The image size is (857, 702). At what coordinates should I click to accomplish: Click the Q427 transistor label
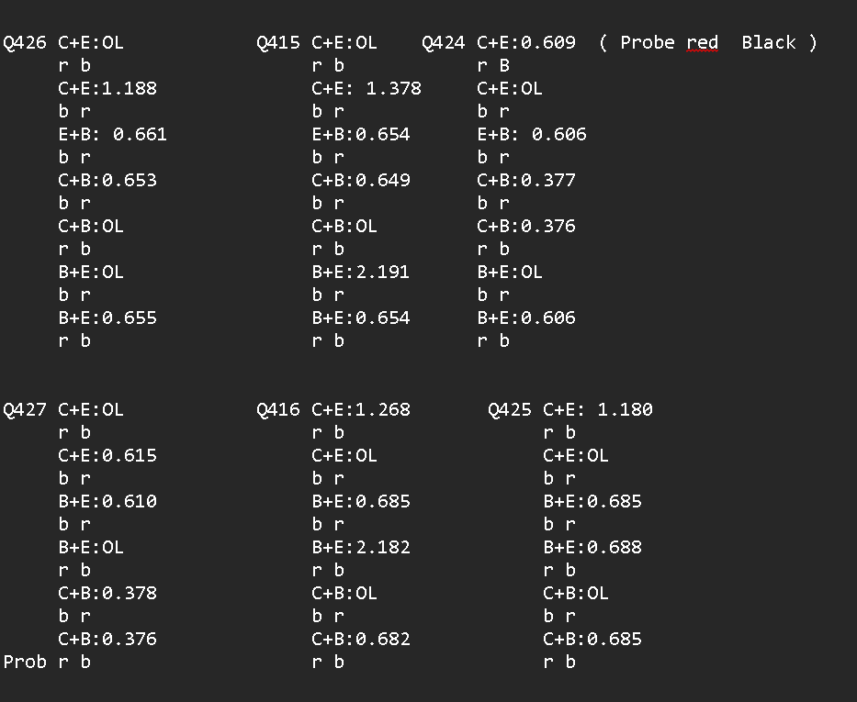25,409
